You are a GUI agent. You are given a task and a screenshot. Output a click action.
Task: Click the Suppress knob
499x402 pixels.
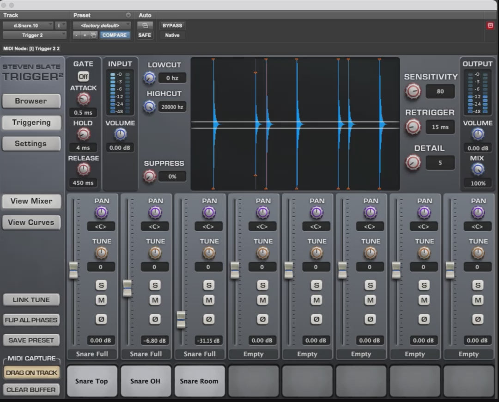(x=149, y=177)
